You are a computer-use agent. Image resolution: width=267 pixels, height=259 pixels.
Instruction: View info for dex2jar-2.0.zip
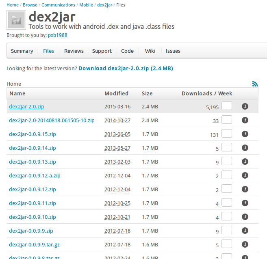(x=245, y=106)
